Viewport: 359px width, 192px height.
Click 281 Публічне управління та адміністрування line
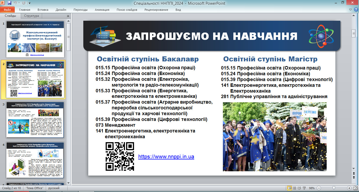coord(274,97)
